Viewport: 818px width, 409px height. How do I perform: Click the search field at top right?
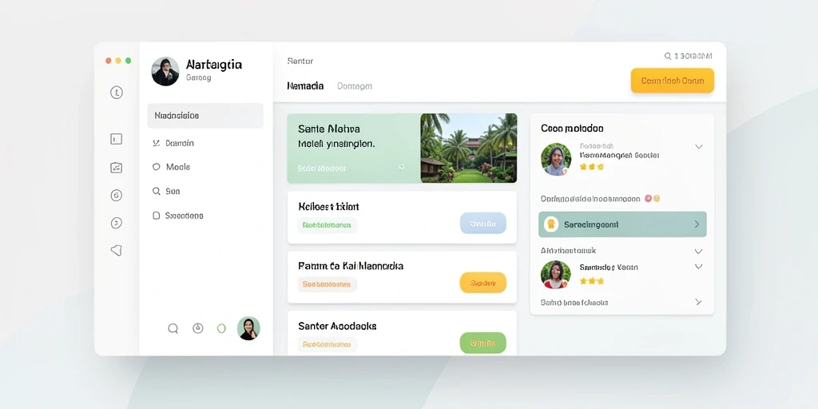(x=688, y=56)
